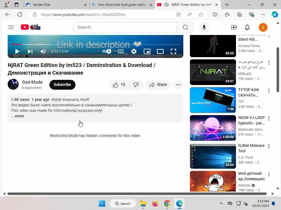Expand description with ...more
This screenshot has height=210, width=281.
(18, 116)
